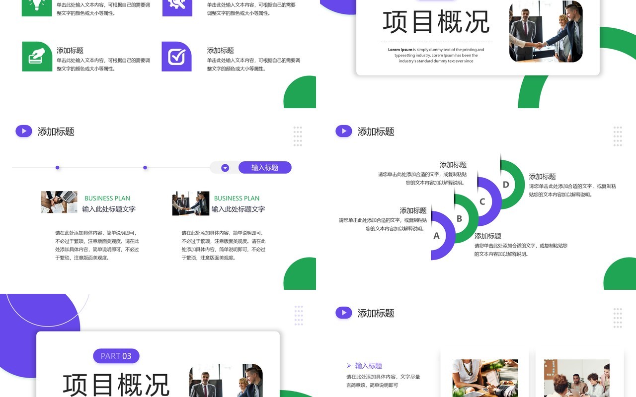Open the small handshake photo beside BUSINESS PLAN

point(191,203)
